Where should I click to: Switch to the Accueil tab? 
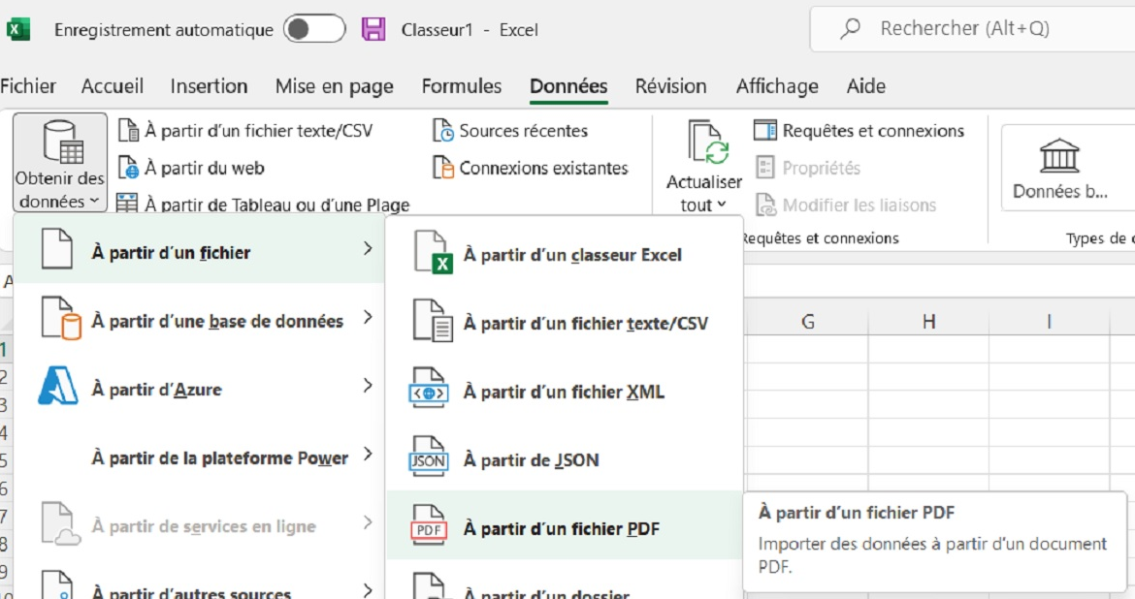click(x=113, y=86)
